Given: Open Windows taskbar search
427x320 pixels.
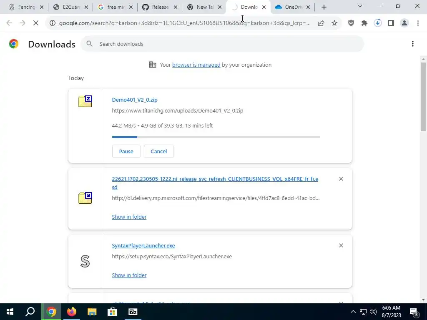Looking at the screenshot, I should click(30, 312).
